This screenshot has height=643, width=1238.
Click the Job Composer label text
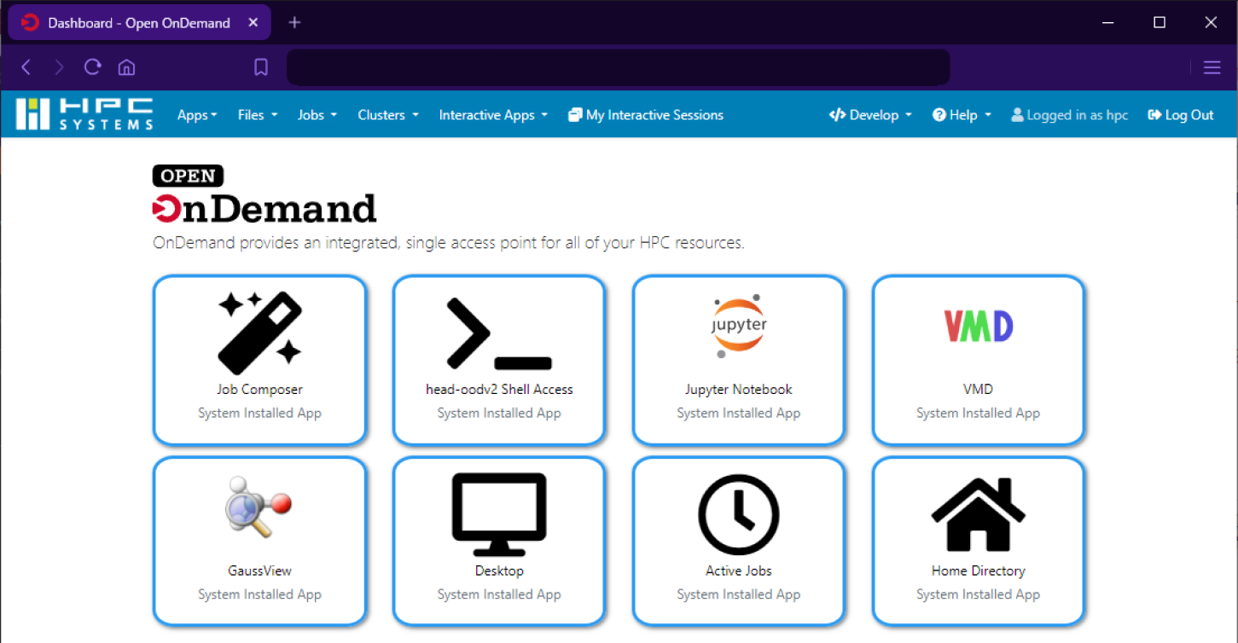point(259,389)
